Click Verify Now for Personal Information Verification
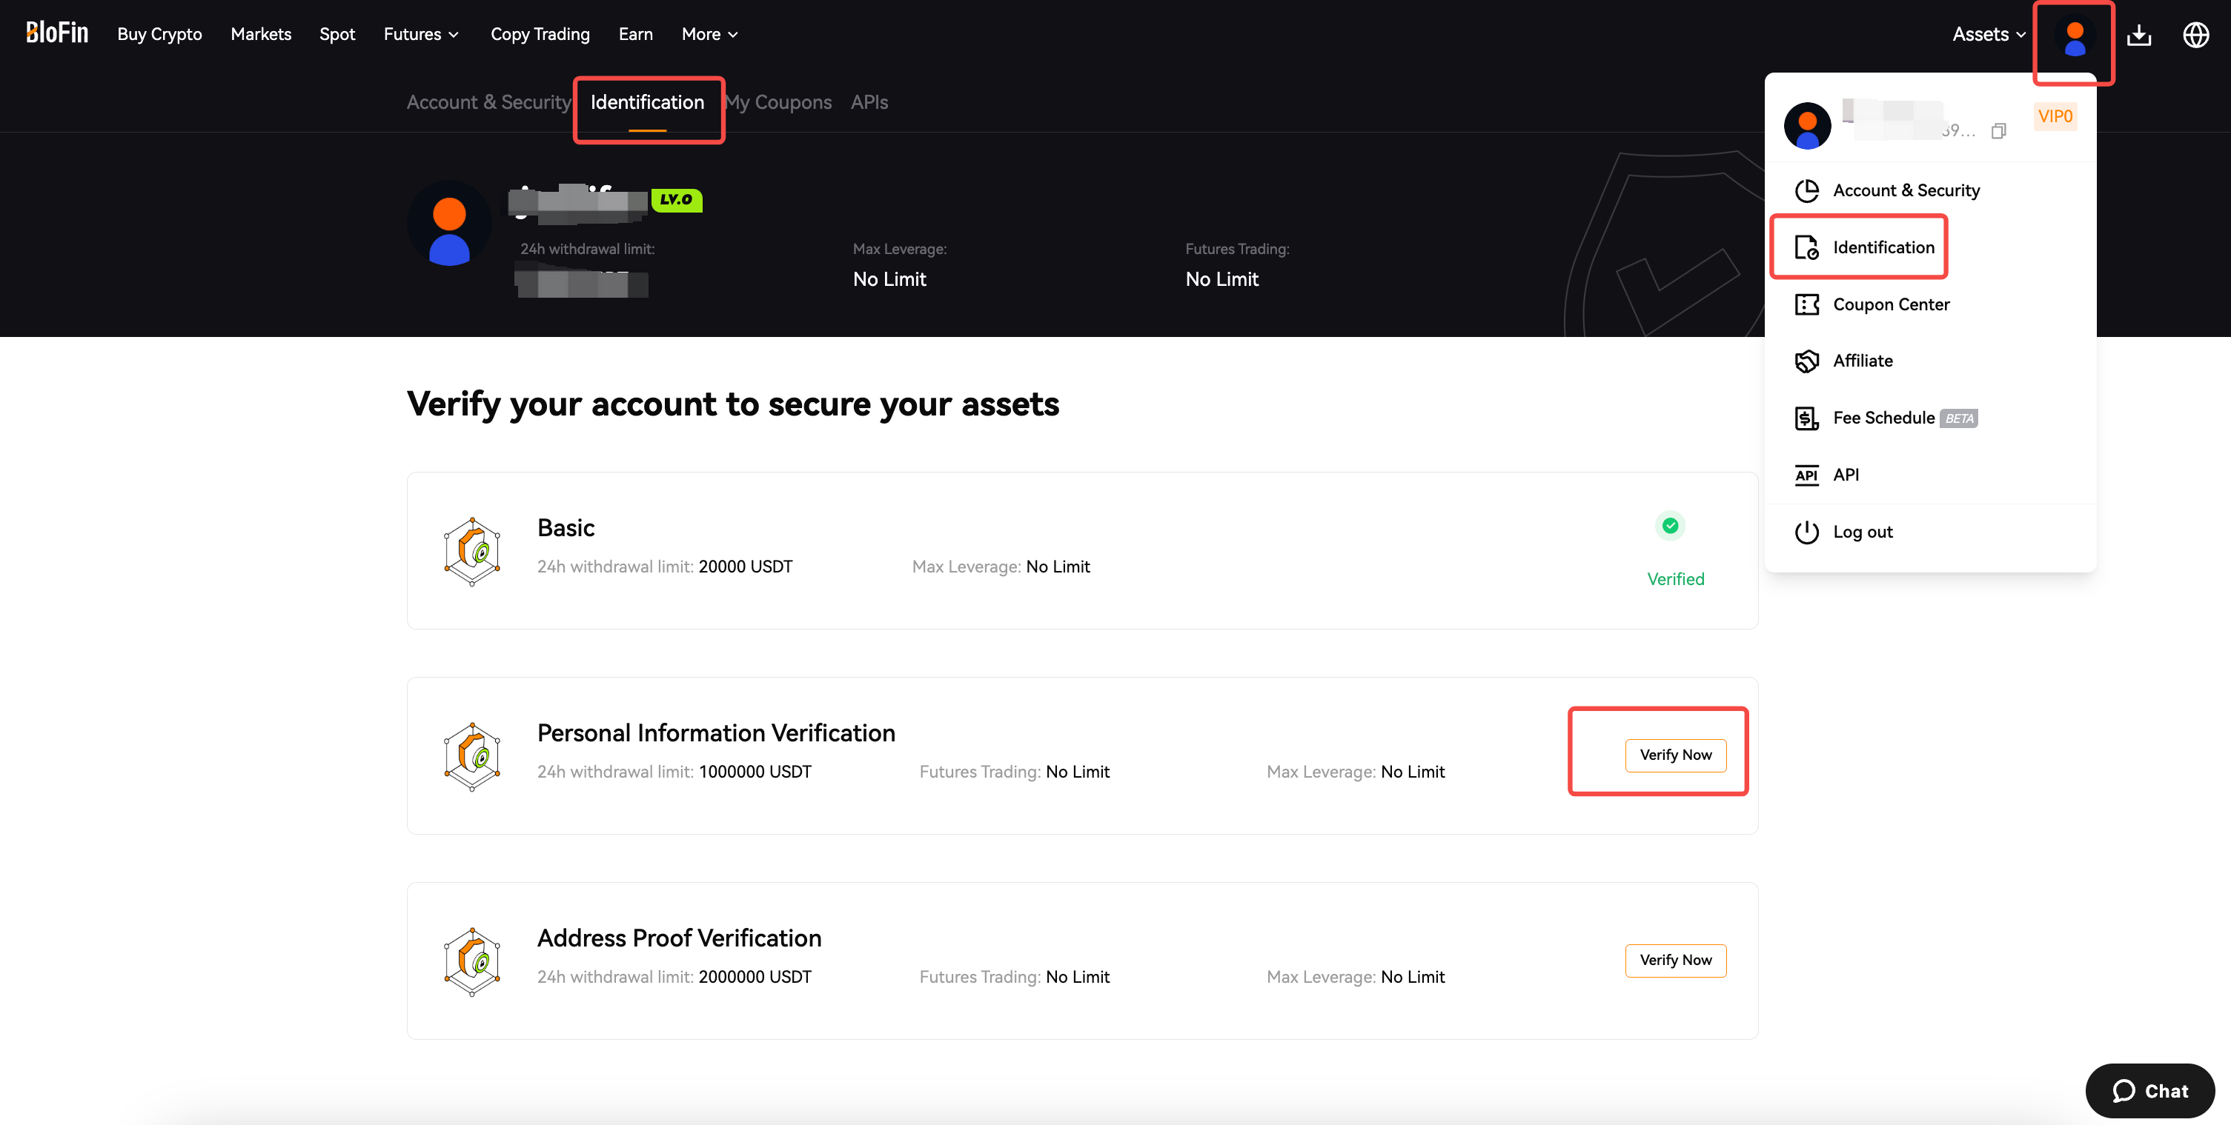This screenshot has height=1125, width=2231. (1676, 754)
